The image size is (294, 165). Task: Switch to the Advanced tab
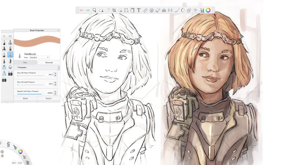coord(49,62)
